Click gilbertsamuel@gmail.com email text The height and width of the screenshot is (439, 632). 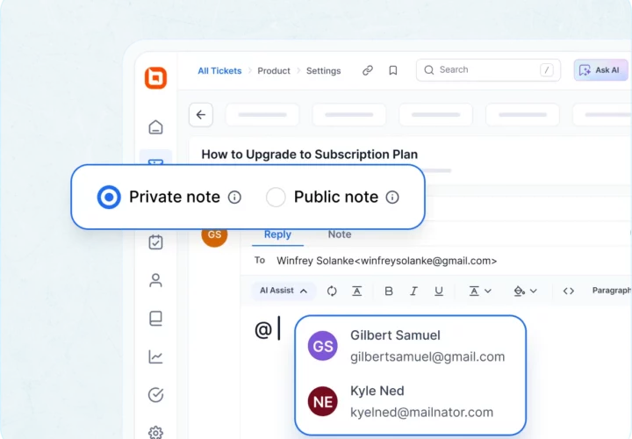pyautogui.click(x=427, y=356)
